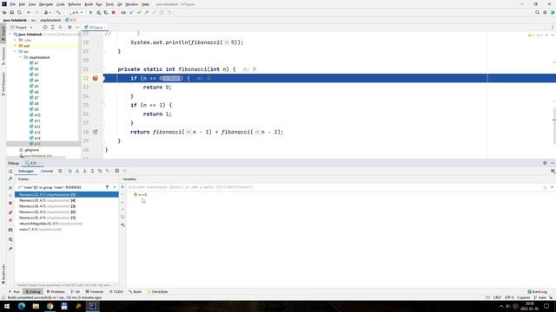Click the red Stop icon in debug sidebar
Viewport: 556px width, 312px height.
click(10, 204)
